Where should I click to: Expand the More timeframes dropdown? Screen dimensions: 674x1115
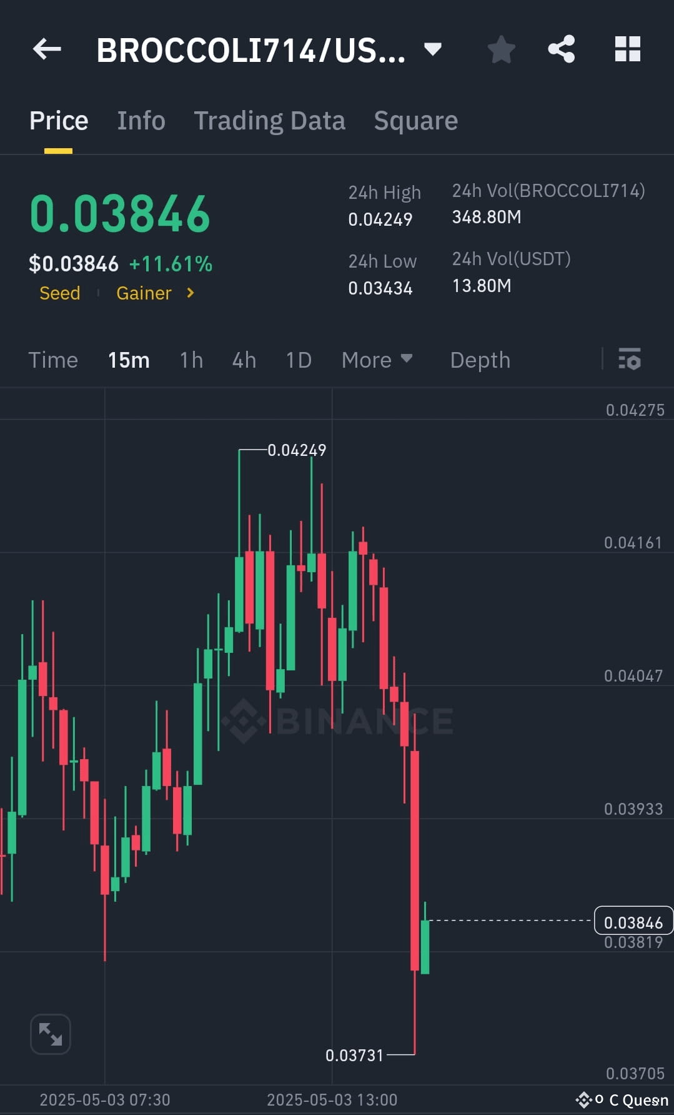point(377,360)
